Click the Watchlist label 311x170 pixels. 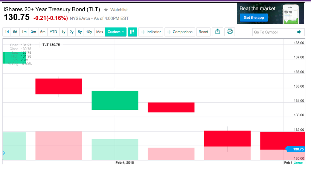(x=119, y=10)
